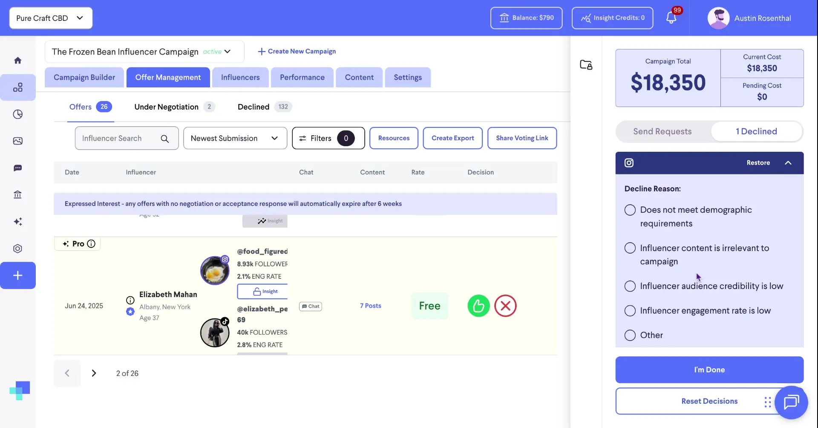
Task: Click the bank payments icon in sidebar
Action: [x=18, y=194]
